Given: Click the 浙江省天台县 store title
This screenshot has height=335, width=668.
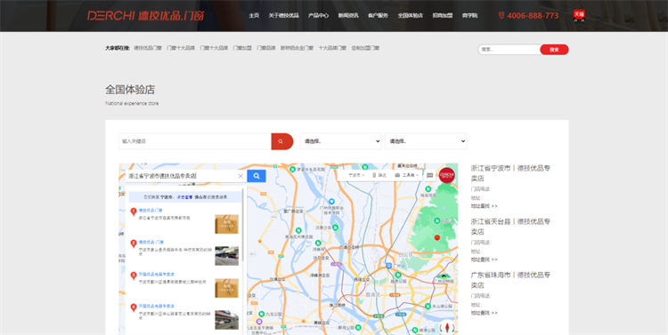Looking at the screenshot, I should click(x=510, y=227).
